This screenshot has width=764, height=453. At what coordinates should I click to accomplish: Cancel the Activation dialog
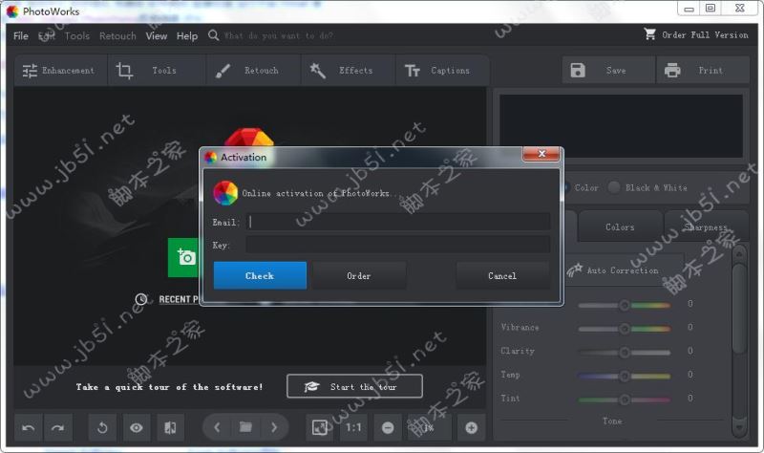coord(502,275)
